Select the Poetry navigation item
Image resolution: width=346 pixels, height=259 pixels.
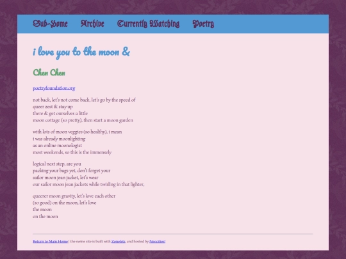(203, 24)
